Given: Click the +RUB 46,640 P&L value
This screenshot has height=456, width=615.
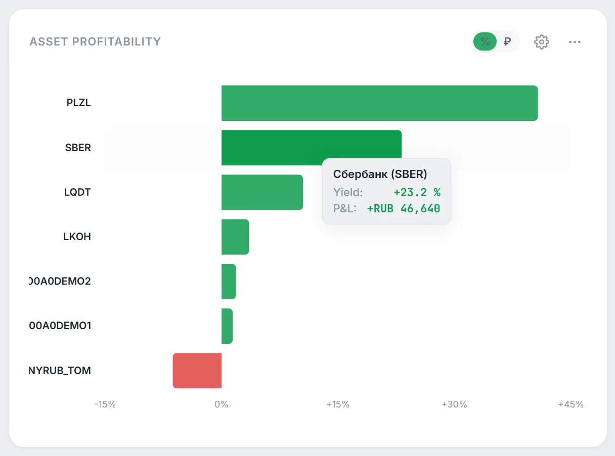Looking at the screenshot, I should point(404,208).
